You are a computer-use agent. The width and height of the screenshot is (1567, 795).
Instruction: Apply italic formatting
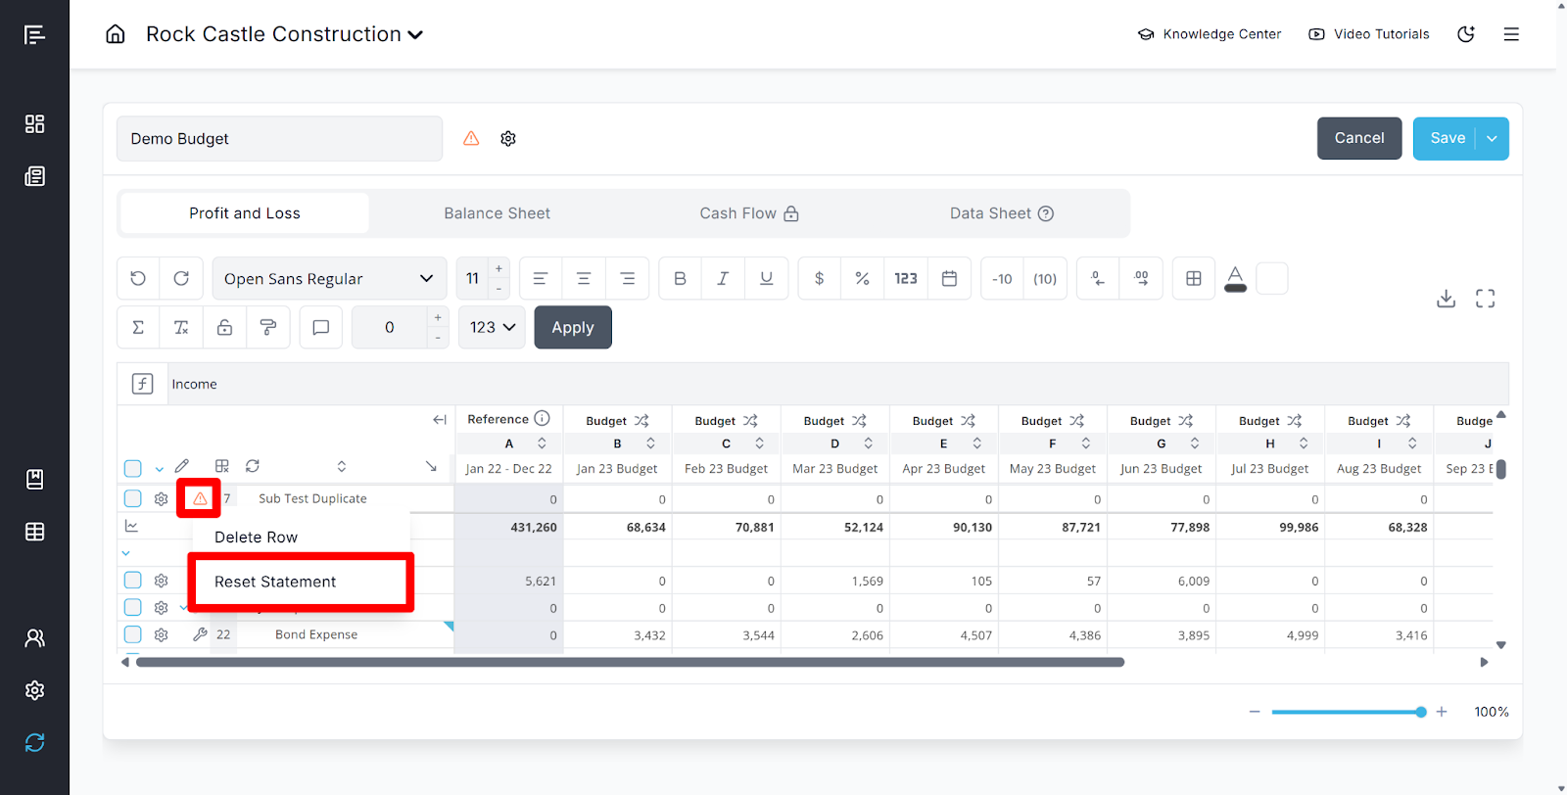click(x=723, y=278)
